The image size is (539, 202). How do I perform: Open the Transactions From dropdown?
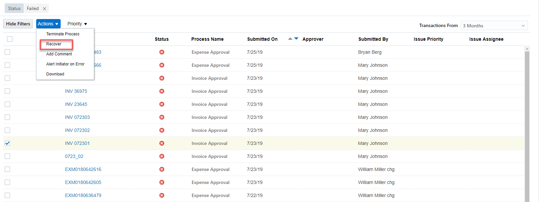click(494, 26)
